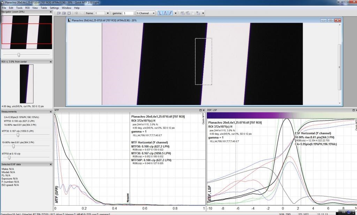Close the Selected EXIF data panel
357x215 pixels.
tap(51, 164)
